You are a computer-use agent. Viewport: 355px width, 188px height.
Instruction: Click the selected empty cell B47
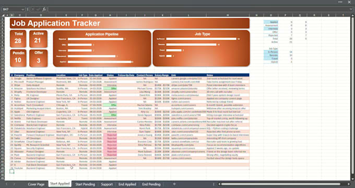coord(12,171)
